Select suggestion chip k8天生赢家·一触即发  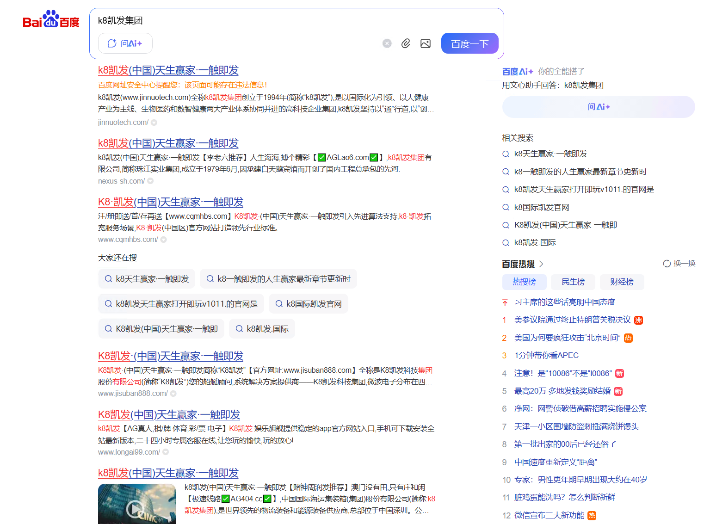click(x=147, y=279)
